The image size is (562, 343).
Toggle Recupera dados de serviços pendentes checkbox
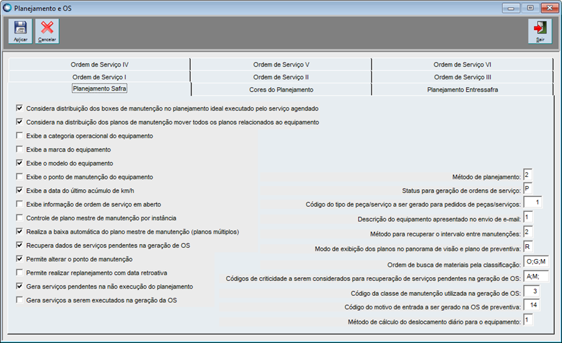coord(19,245)
